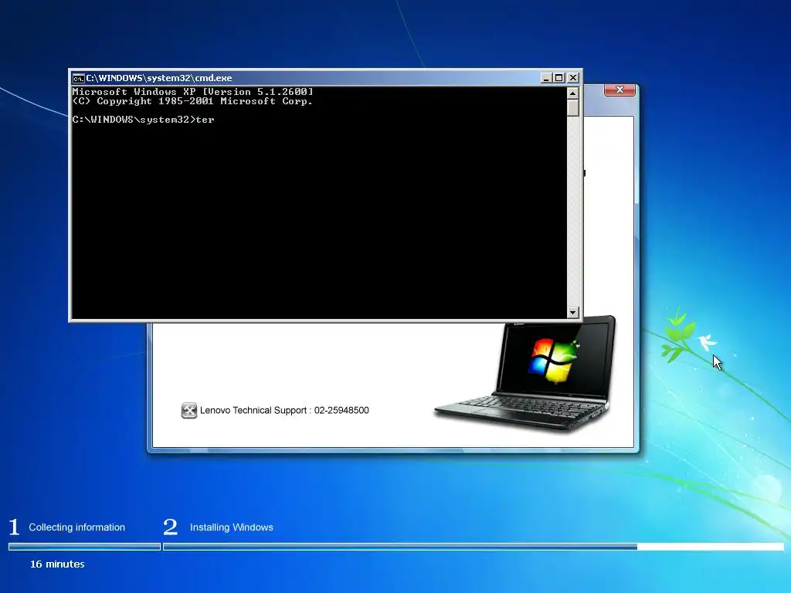Click the Lenovo Technical Support phone text

284,411
